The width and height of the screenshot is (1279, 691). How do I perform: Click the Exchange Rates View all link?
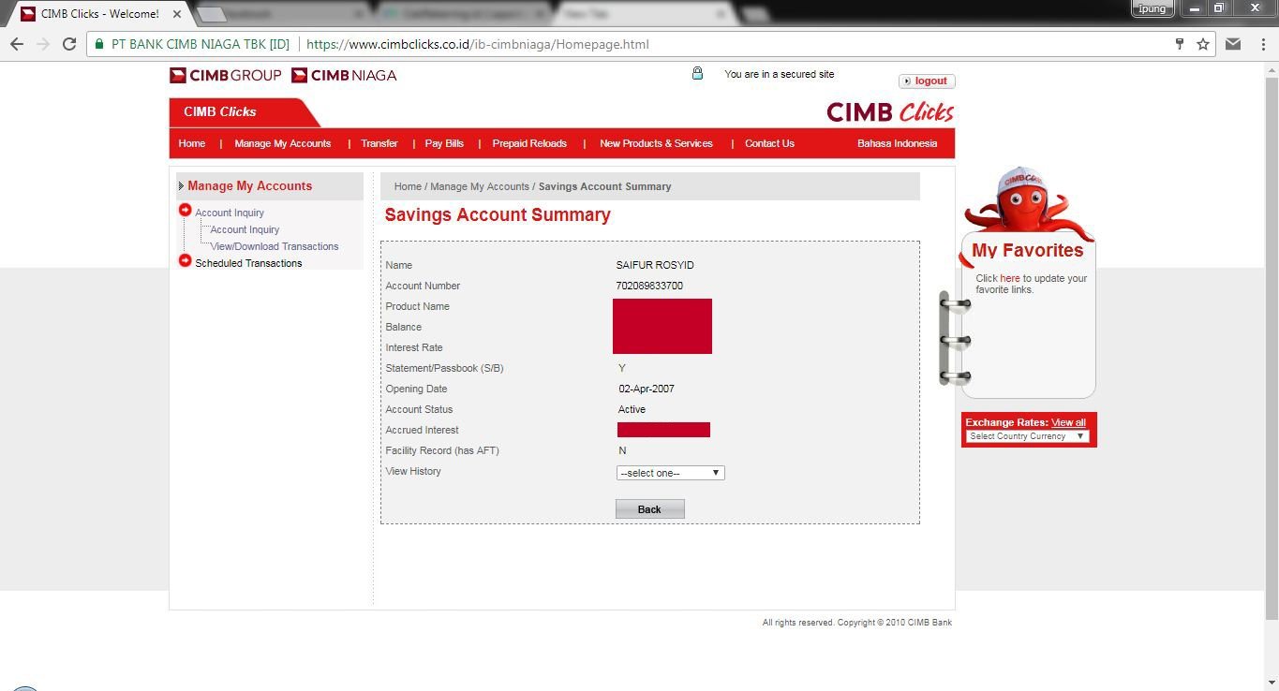coord(1068,422)
